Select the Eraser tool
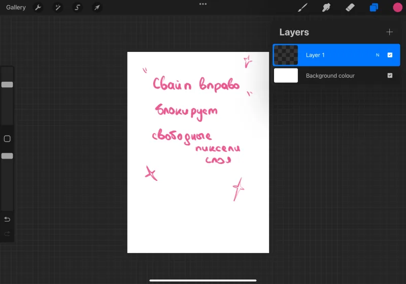The image size is (406, 284). tap(350, 7)
